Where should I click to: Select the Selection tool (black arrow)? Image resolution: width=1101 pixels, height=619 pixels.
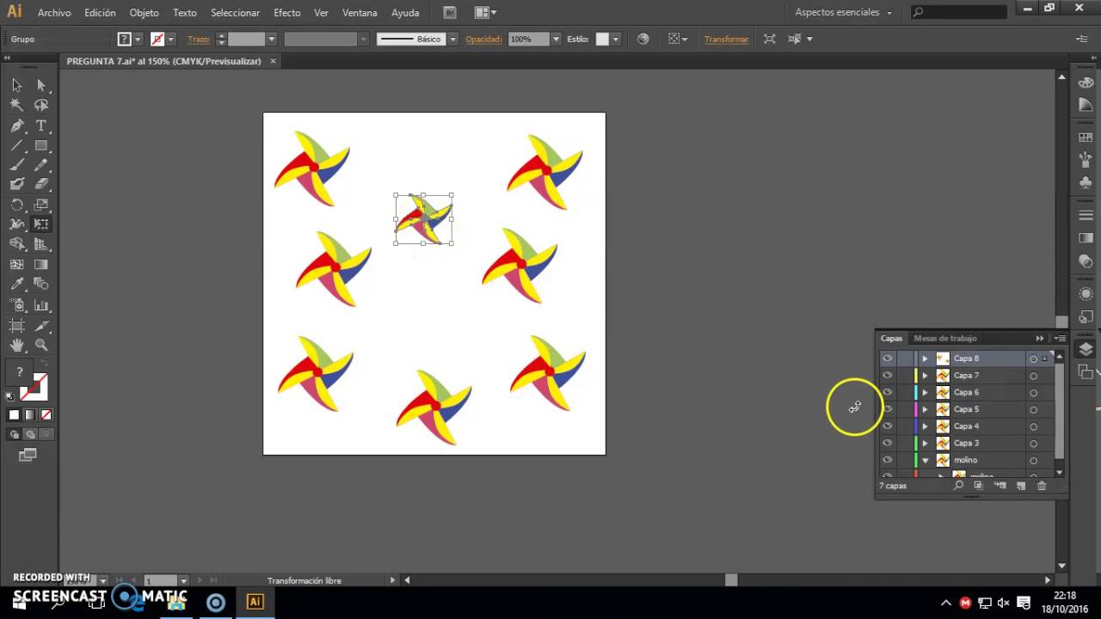coord(16,85)
